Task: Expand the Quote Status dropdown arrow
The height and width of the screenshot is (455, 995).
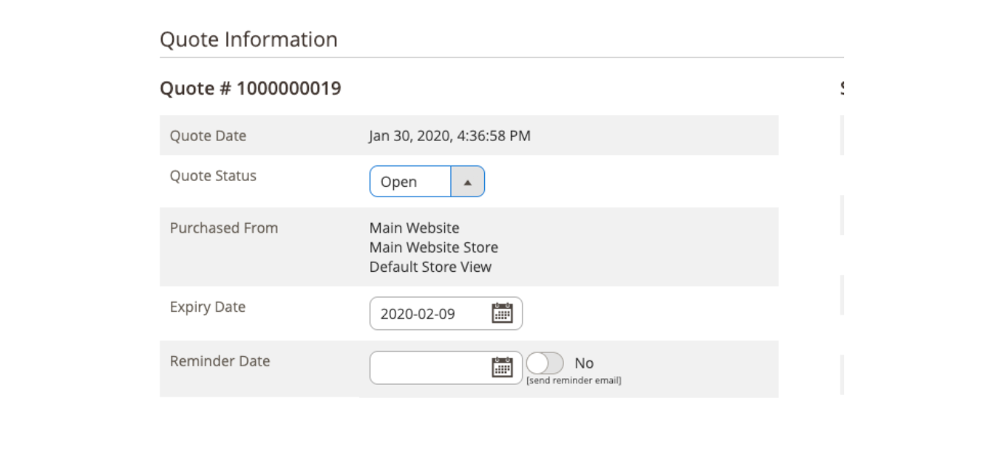Action: pyautogui.click(x=467, y=182)
